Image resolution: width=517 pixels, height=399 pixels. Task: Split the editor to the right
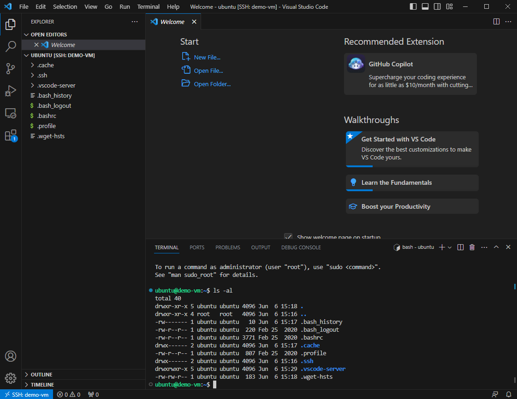point(496,21)
